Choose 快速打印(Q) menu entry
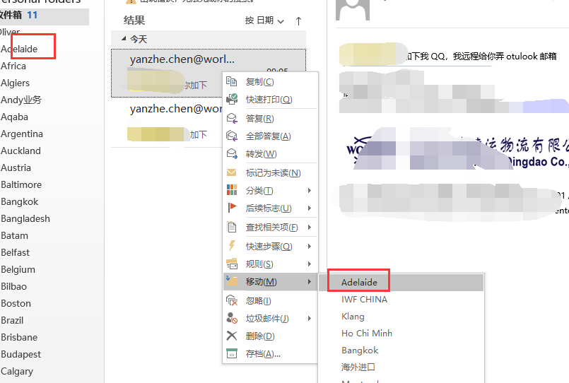The image size is (569, 383). [x=270, y=99]
